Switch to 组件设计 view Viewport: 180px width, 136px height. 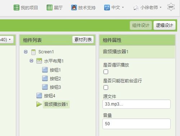pyautogui.click(x=141, y=25)
